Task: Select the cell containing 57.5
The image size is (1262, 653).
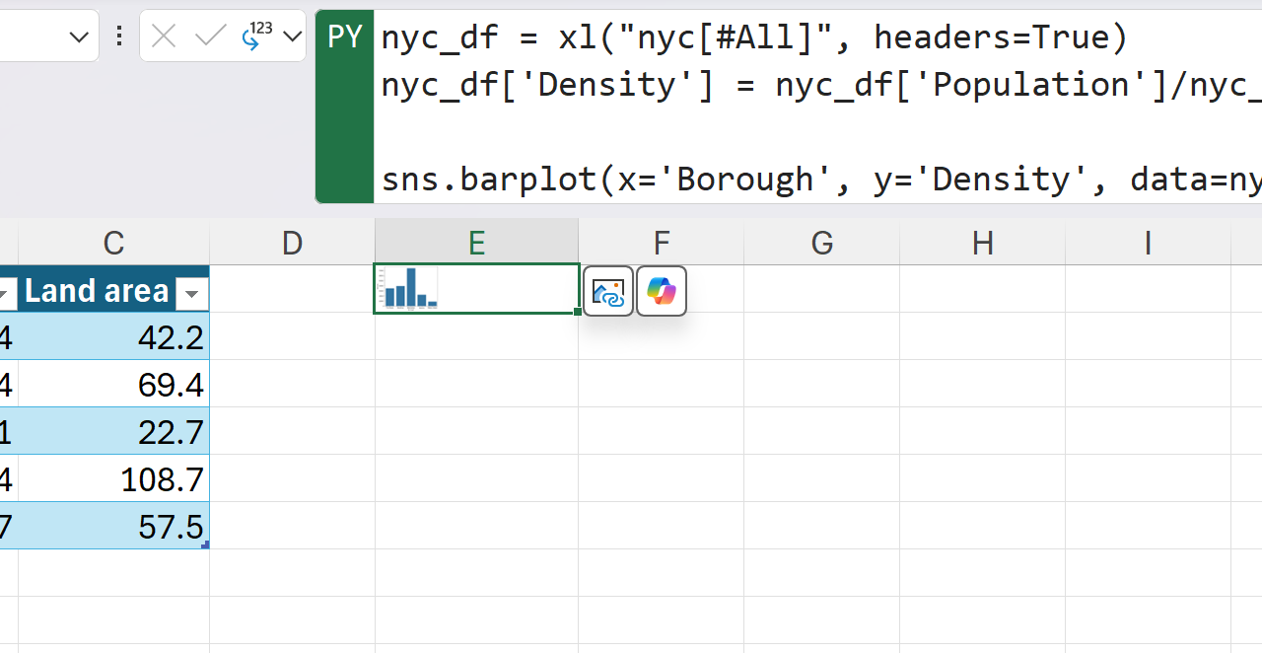Action: (113, 527)
